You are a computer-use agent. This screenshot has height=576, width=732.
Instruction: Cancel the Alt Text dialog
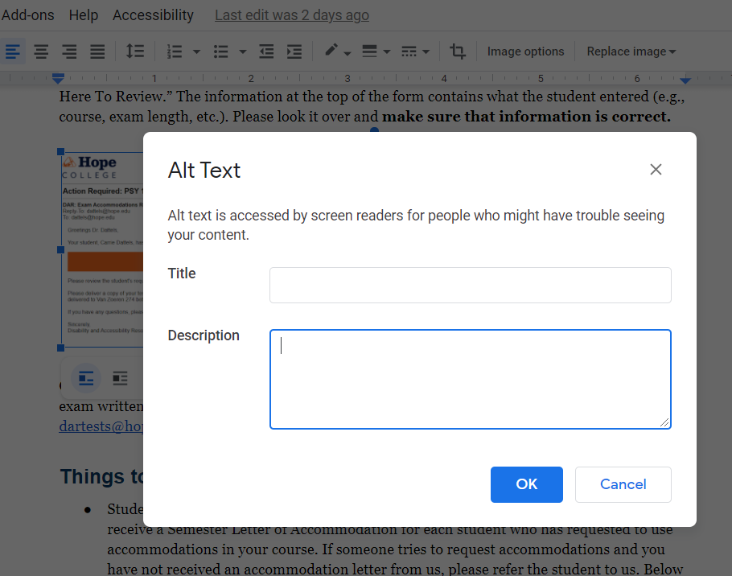tap(623, 484)
